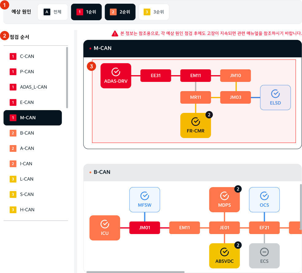Click the 예상 원인 label

tap(21, 12)
